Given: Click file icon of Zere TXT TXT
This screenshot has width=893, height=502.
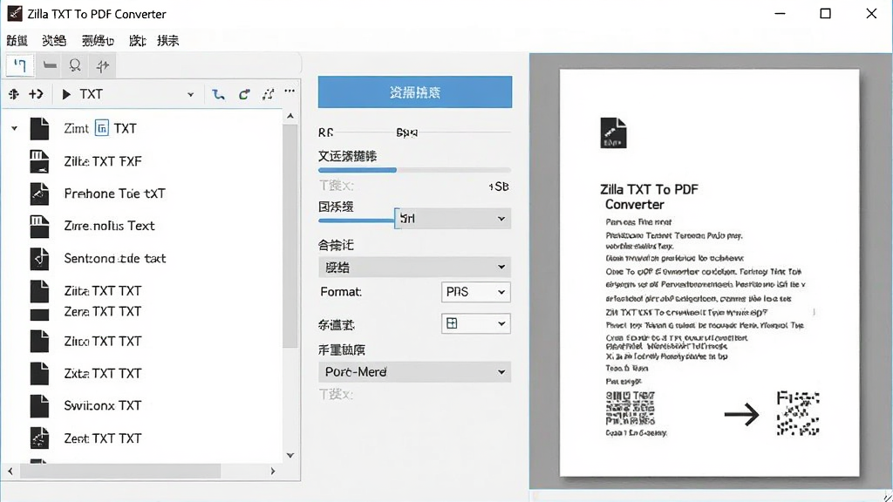Looking at the screenshot, I should click(39, 314).
